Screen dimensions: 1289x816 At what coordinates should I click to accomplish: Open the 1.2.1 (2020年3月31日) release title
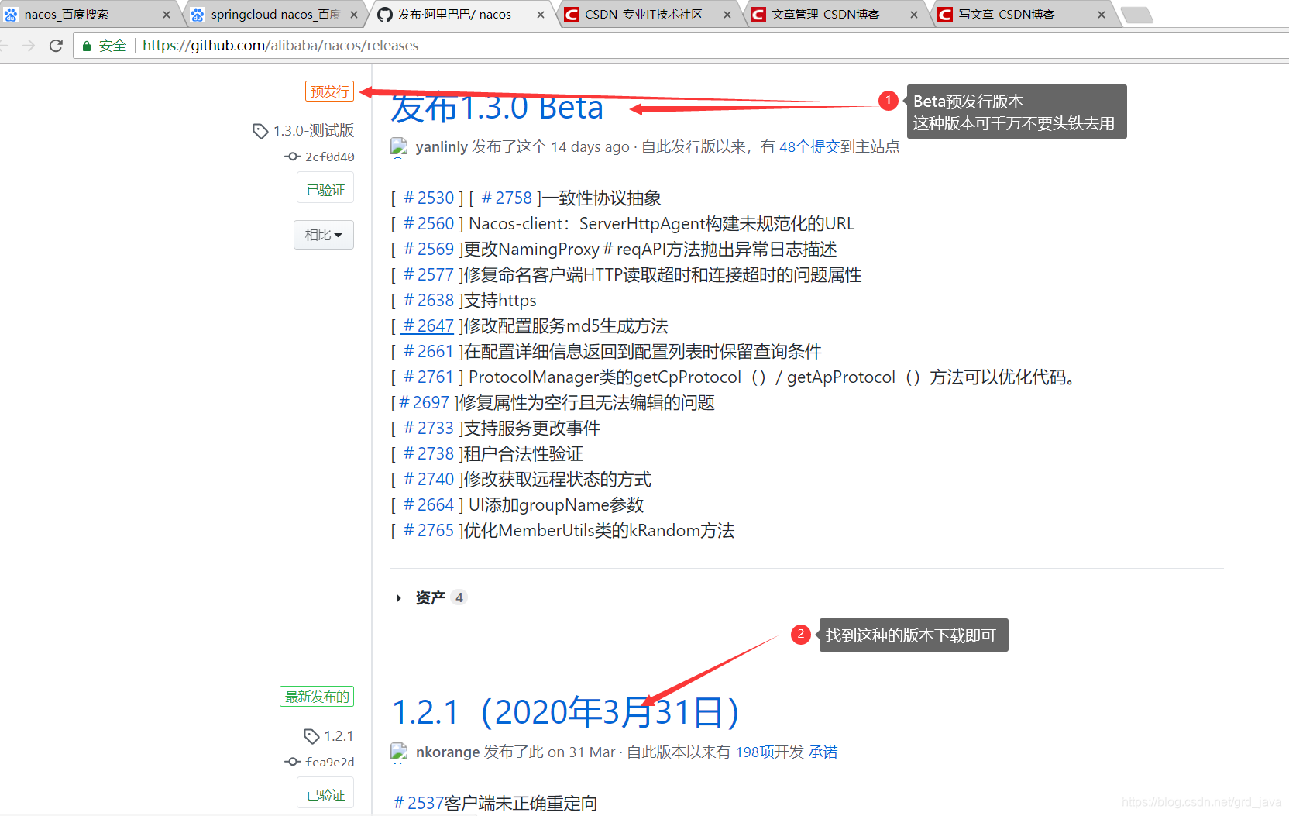(x=565, y=712)
